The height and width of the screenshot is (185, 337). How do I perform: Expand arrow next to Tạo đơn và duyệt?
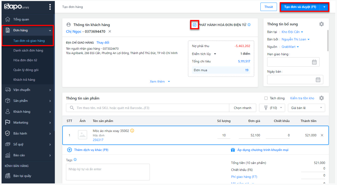(x=324, y=7)
